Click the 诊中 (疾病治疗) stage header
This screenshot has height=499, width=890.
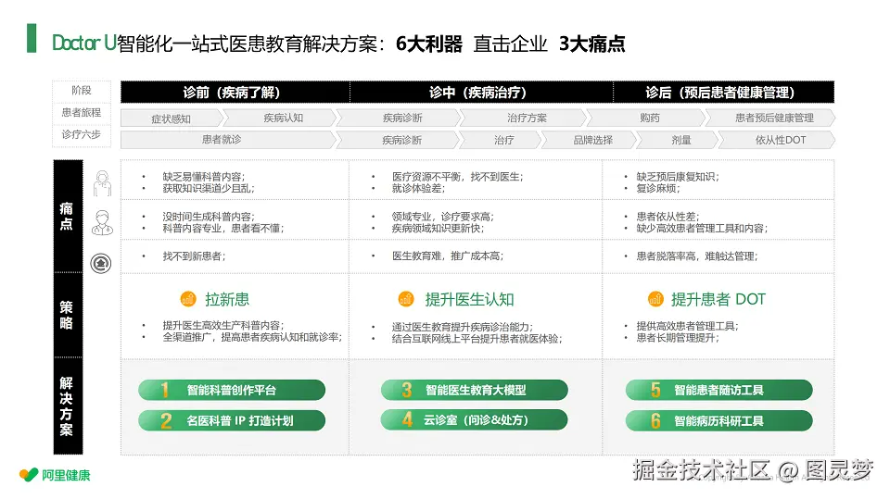tap(481, 92)
